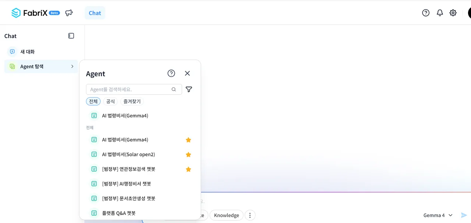Select the 즐겨찾기 filter tab
Image resolution: width=471 pixels, height=223 pixels.
pyautogui.click(x=132, y=101)
